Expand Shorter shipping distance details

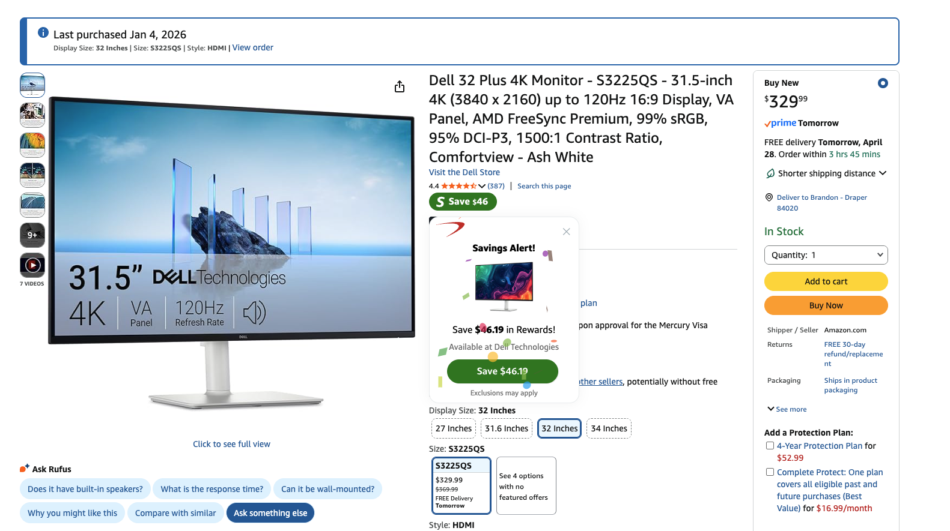coord(826,173)
